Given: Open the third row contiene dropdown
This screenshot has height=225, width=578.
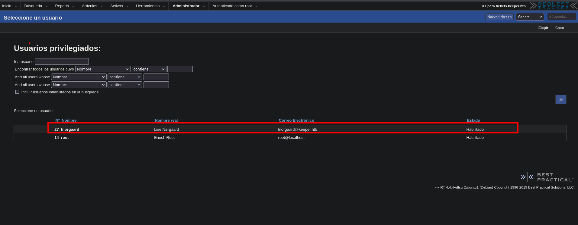Looking at the screenshot, I should pos(125,85).
